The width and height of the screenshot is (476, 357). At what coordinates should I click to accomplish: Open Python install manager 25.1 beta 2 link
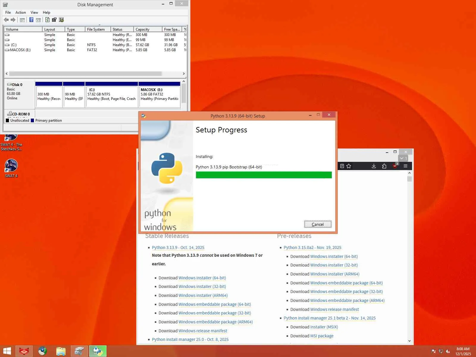330,318
